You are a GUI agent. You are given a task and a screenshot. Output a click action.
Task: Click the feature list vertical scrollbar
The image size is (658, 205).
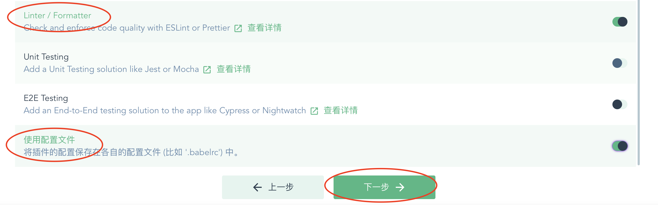point(639,83)
